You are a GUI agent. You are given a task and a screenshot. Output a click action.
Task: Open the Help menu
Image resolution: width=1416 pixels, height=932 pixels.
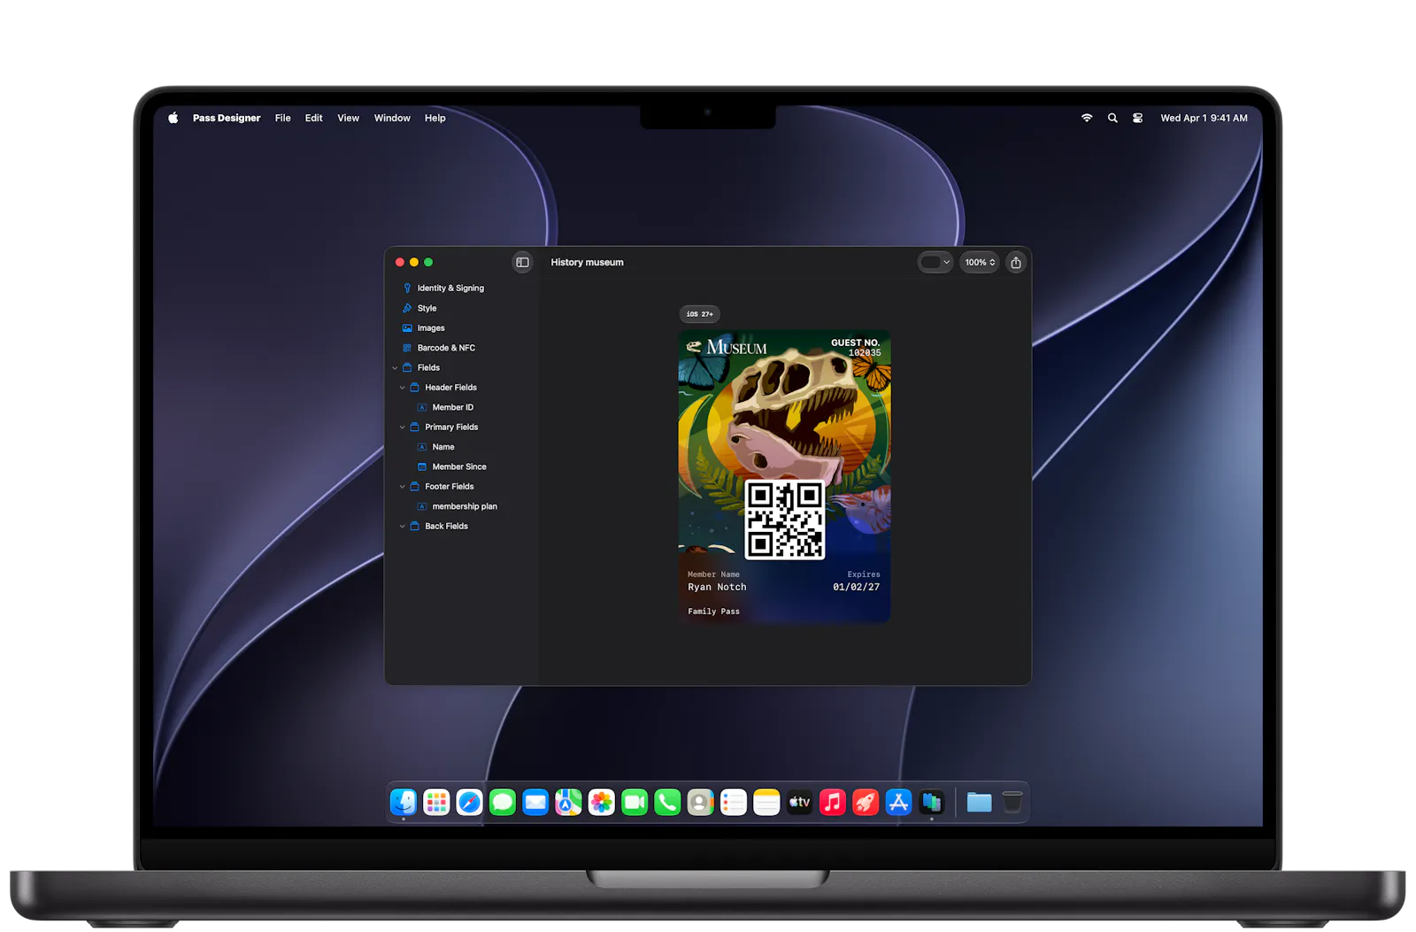point(435,118)
